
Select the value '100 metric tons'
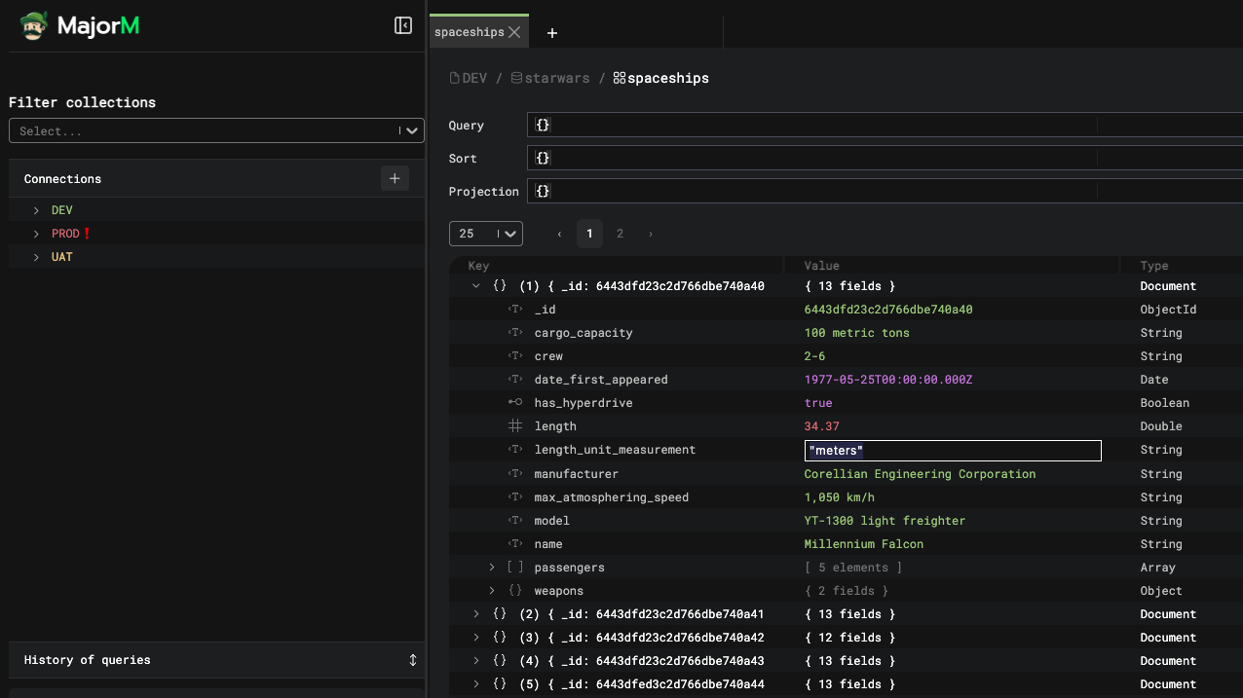click(857, 333)
